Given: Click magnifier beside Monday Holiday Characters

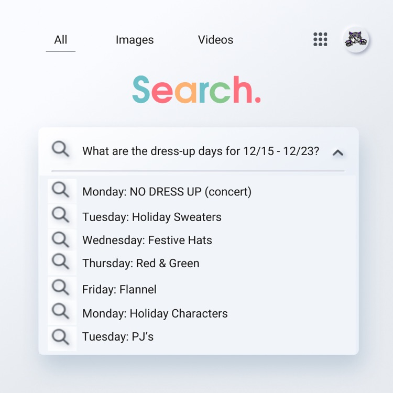Looking at the screenshot, I should click(61, 312).
